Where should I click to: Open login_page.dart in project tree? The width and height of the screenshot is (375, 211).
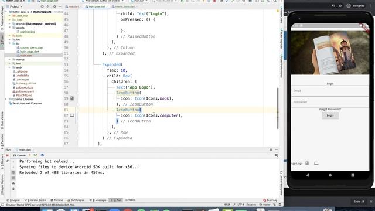pos(29,52)
